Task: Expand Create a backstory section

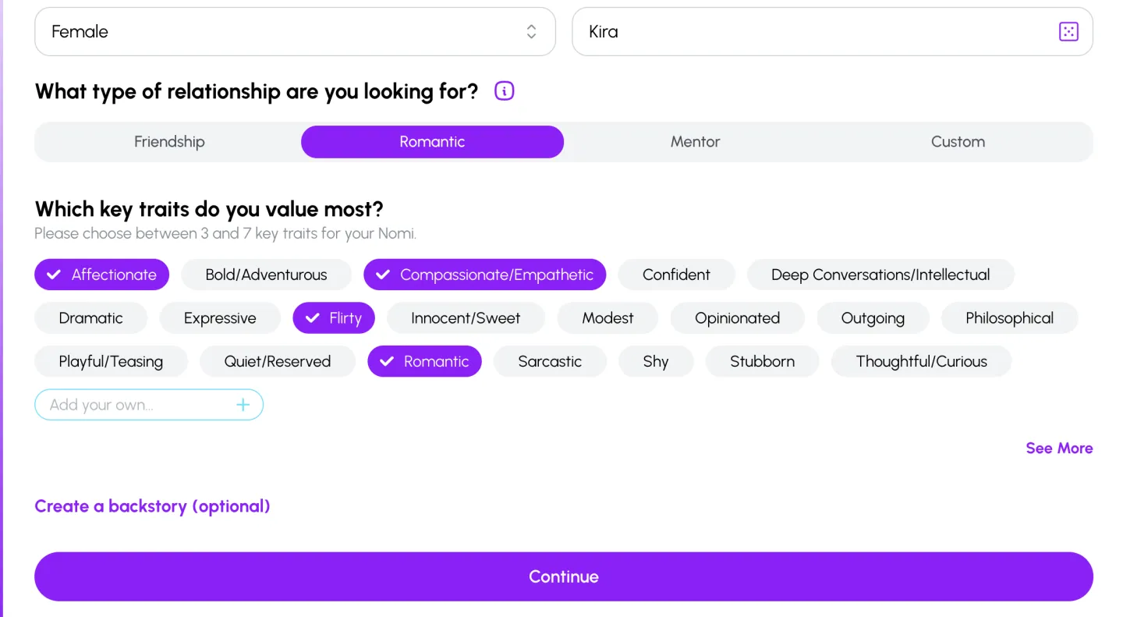Action: (x=152, y=506)
